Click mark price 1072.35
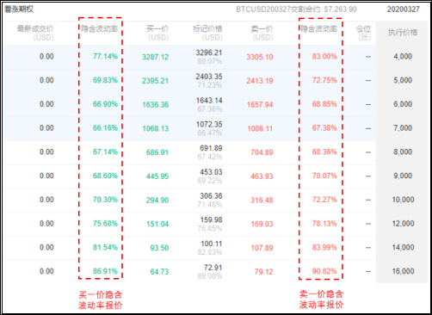This screenshot has height=315, width=432. (209, 124)
